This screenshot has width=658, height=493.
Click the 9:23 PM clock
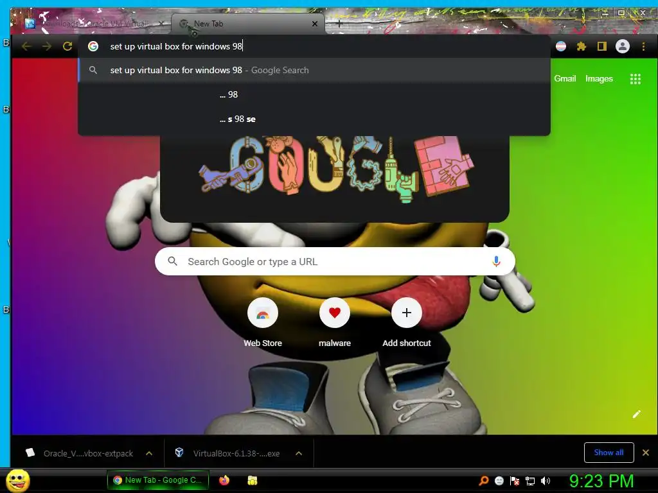(601, 481)
